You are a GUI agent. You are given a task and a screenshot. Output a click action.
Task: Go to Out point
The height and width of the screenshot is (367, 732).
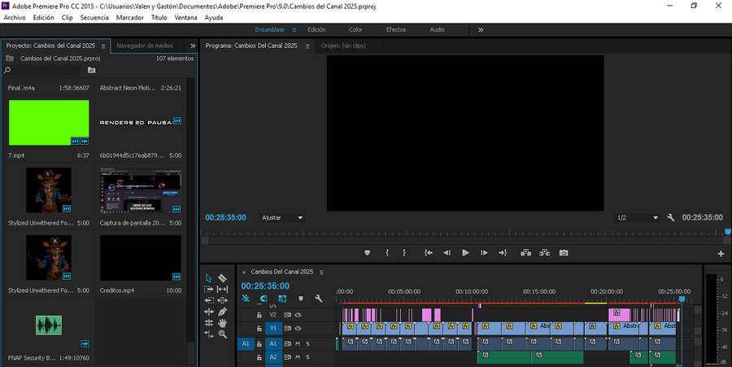tap(503, 252)
